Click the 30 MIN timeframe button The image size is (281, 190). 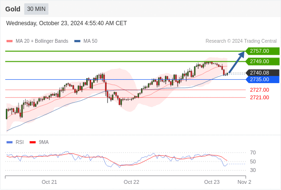point(36,9)
